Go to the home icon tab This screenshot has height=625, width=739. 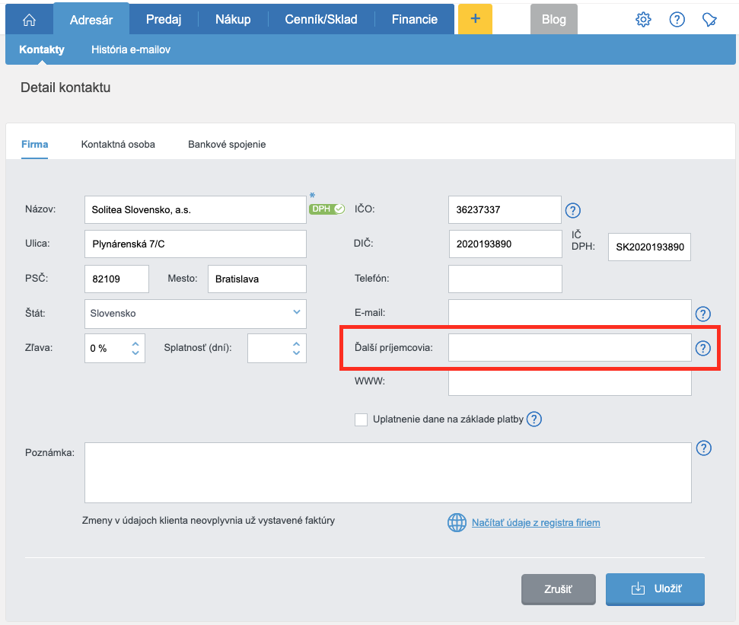pos(29,20)
